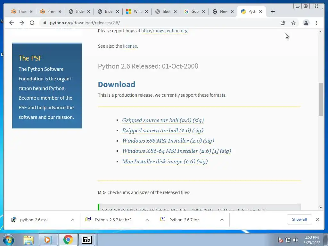Open network icon in system tray
The width and height of the screenshot is (328, 246).
(288, 240)
